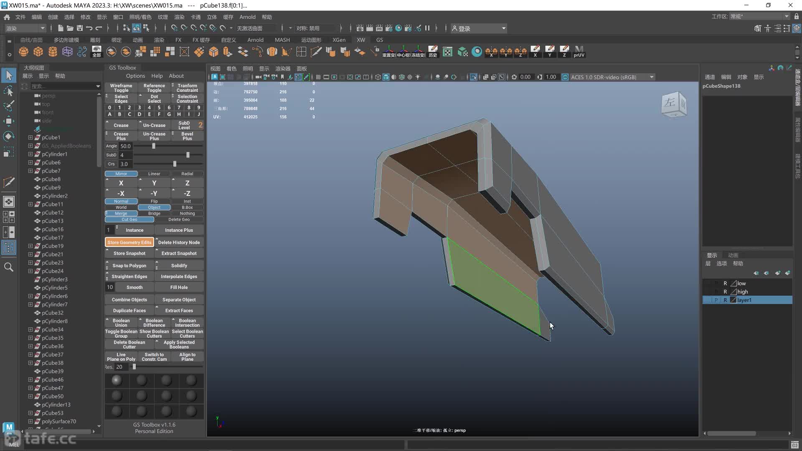Click the Combine Objects button
The width and height of the screenshot is (802, 451).
click(129, 299)
